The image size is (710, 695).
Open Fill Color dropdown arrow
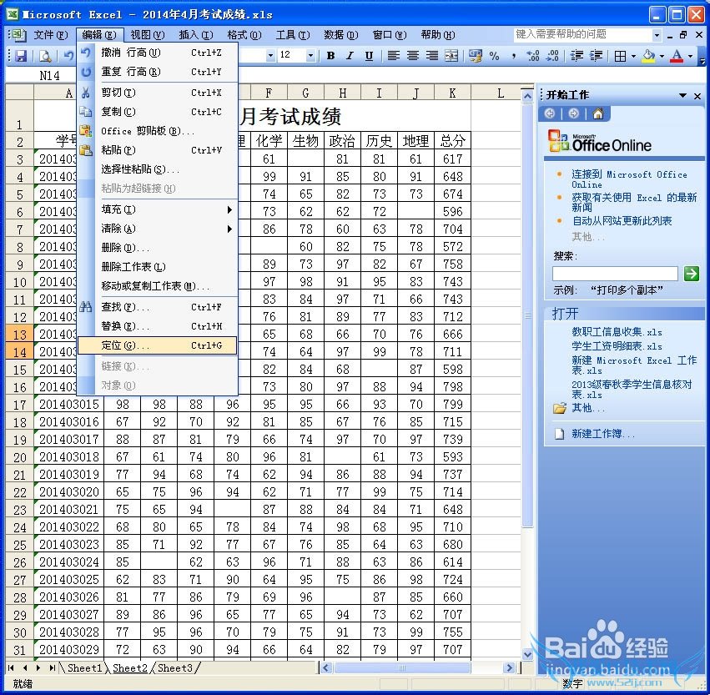[x=662, y=56]
